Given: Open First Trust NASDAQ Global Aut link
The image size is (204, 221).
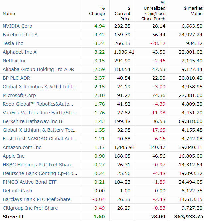Looking at the screenshot, I should point(40,139).
